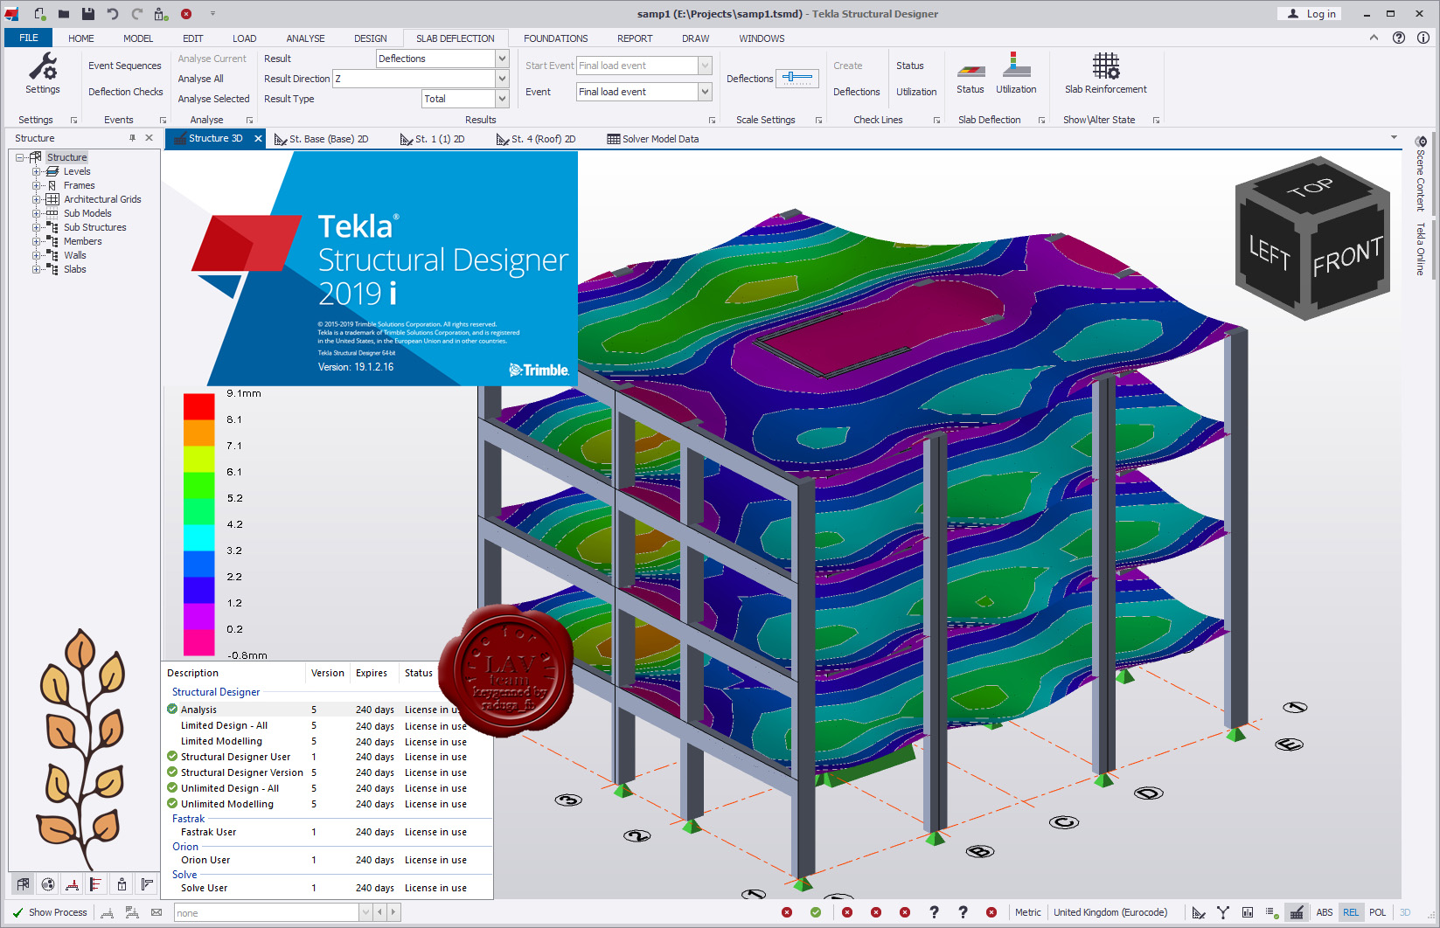Click United Kingdom (Eurocode) in status bar

pos(1110,912)
